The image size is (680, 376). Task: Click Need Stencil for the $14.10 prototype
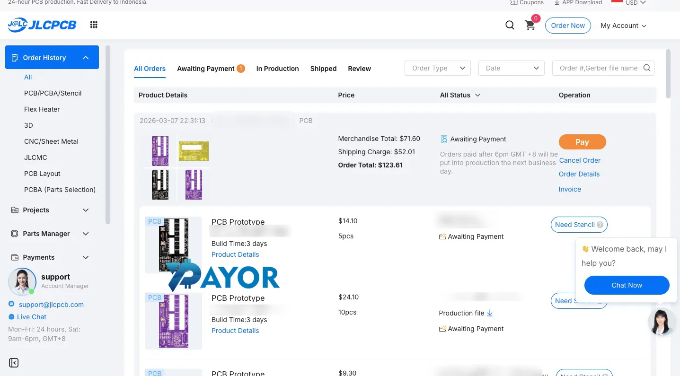[x=579, y=225]
